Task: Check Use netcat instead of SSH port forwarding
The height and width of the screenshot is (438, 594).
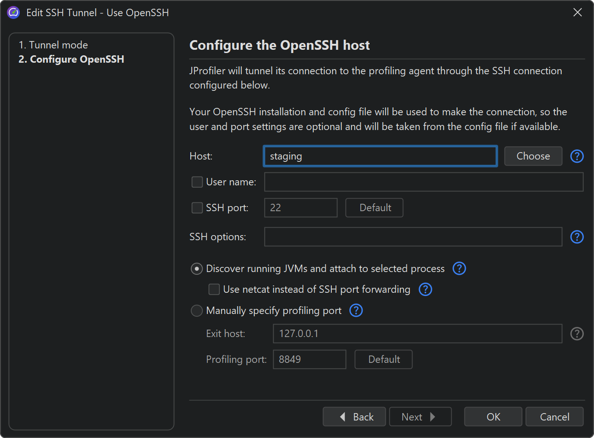Action: pos(214,290)
